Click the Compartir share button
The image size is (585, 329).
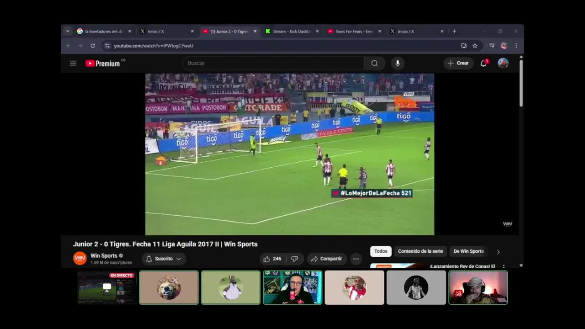click(x=327, y=259)
